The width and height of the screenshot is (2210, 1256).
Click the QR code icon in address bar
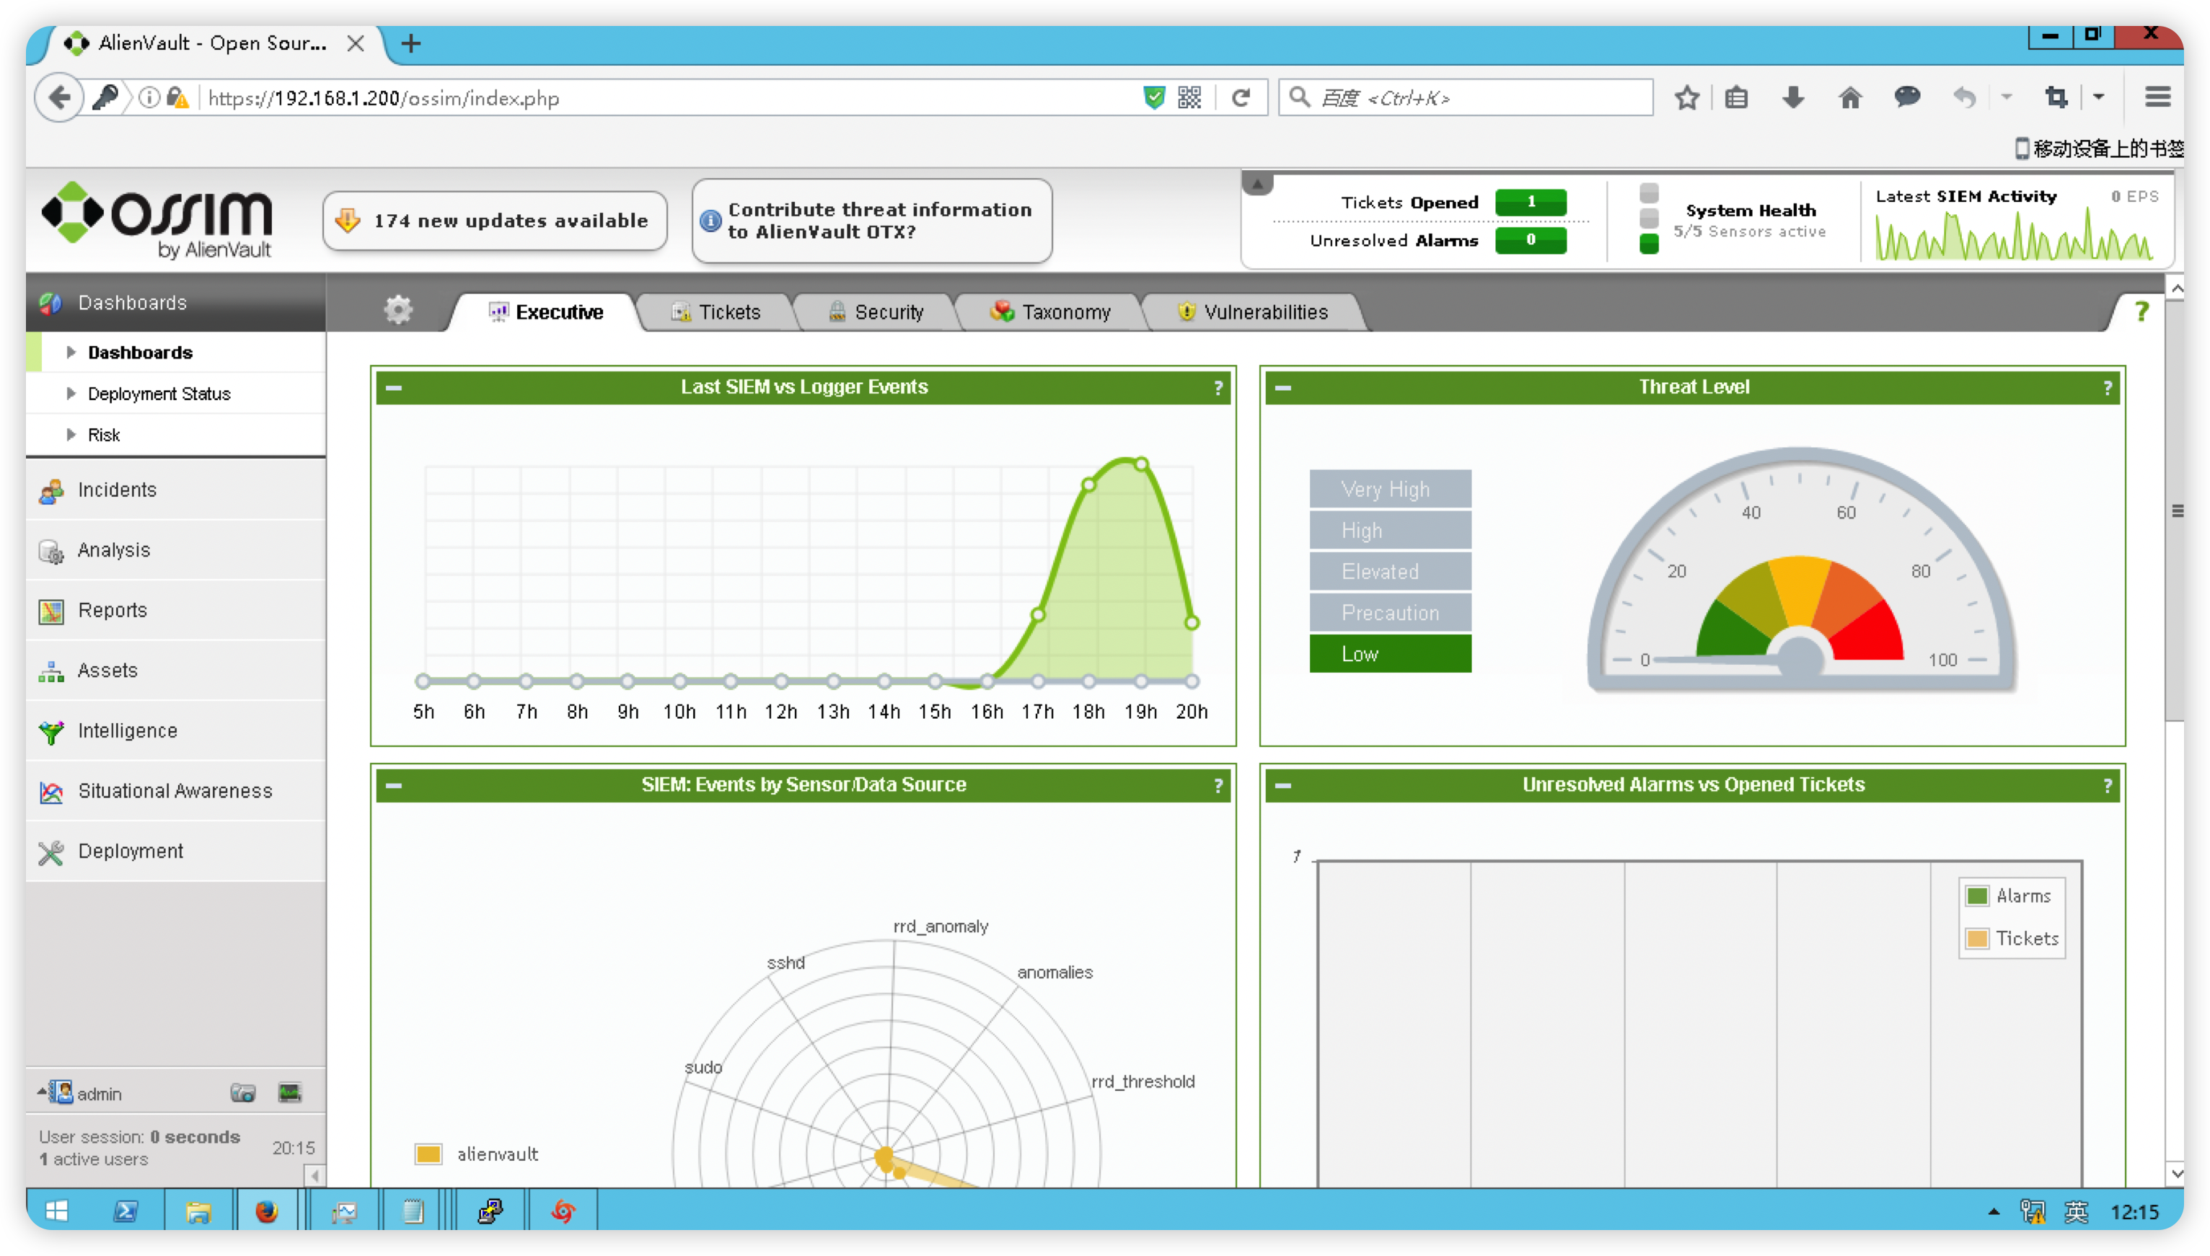(x=1189, y=97)
